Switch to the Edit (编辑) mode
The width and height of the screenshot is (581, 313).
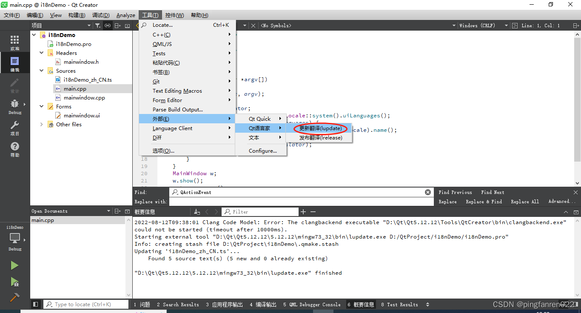point(15,64)
